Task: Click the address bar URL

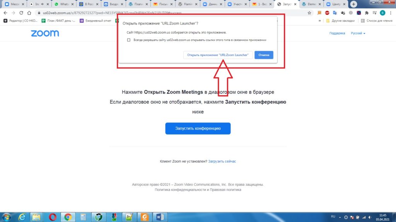Action: (112, 13)
